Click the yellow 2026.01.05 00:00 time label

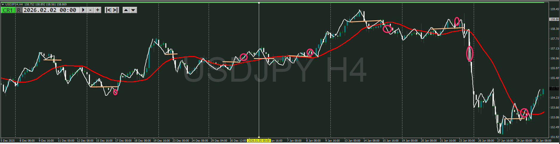tap(259, 140)
